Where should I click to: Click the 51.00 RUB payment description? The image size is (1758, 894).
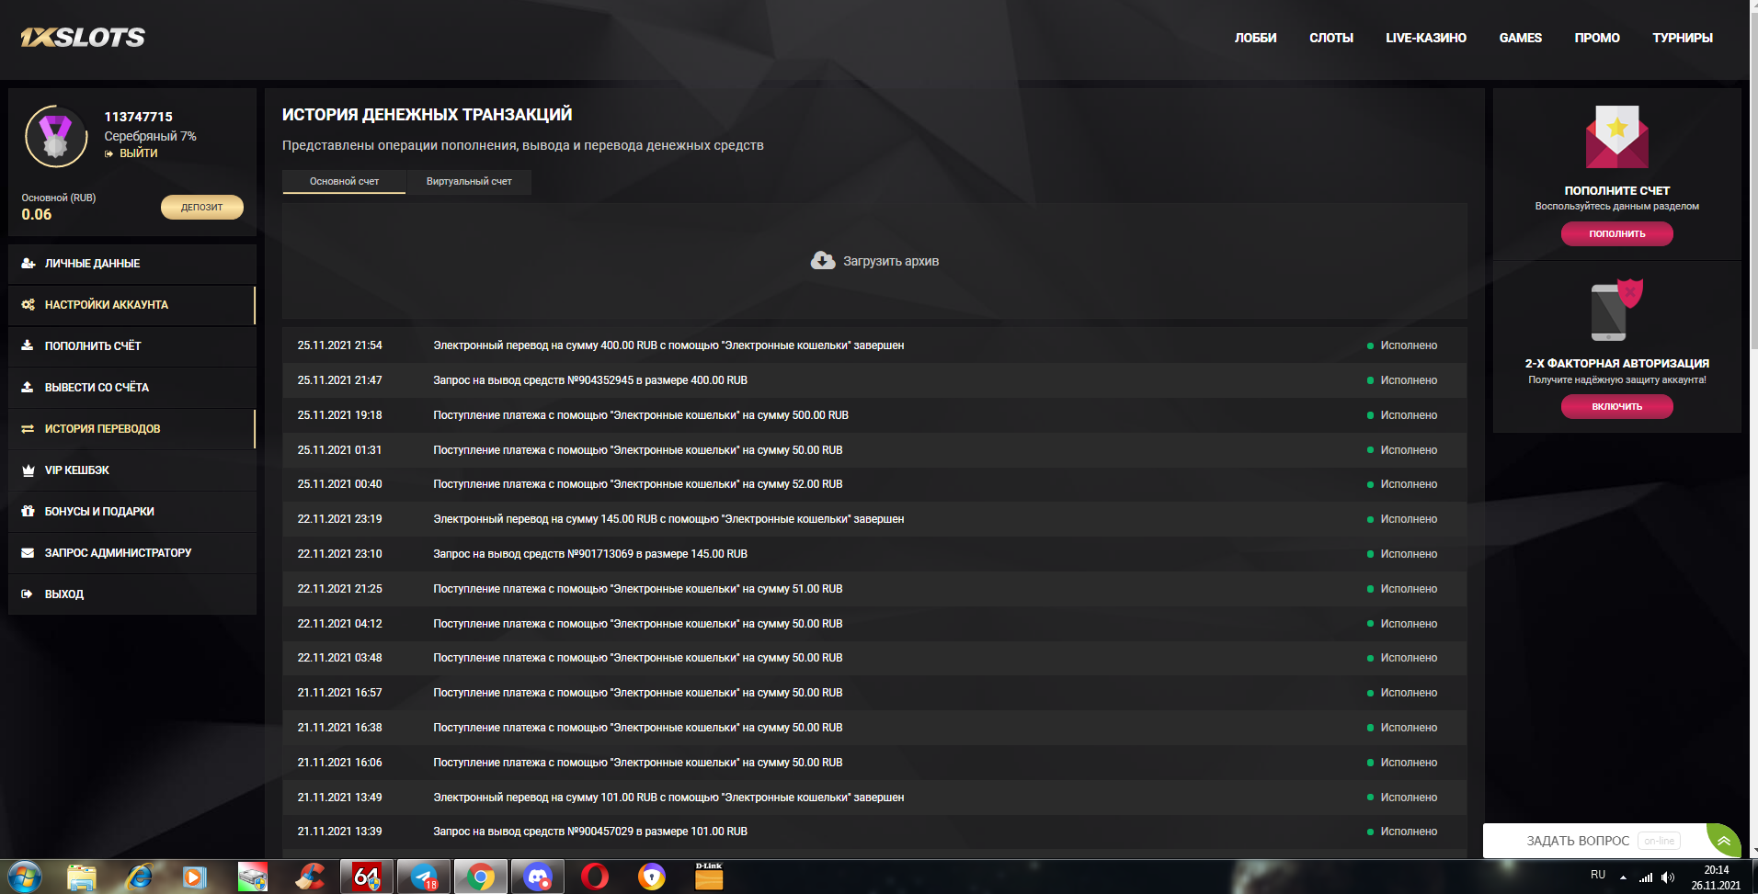point(638,589)
